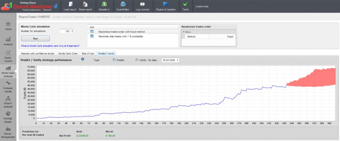Launch QuantEditor from the toolbar
This screenshot has height=141, width=340.
(x=123, y=4)
